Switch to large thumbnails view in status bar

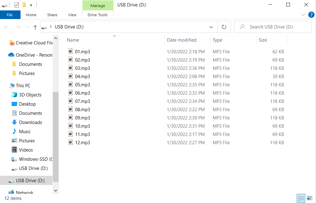click(310, 198)
